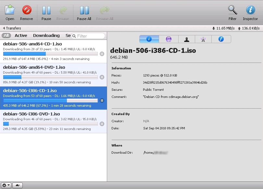Show only Active transfers
The image size is (263, 189).
[x=21, y=36]
